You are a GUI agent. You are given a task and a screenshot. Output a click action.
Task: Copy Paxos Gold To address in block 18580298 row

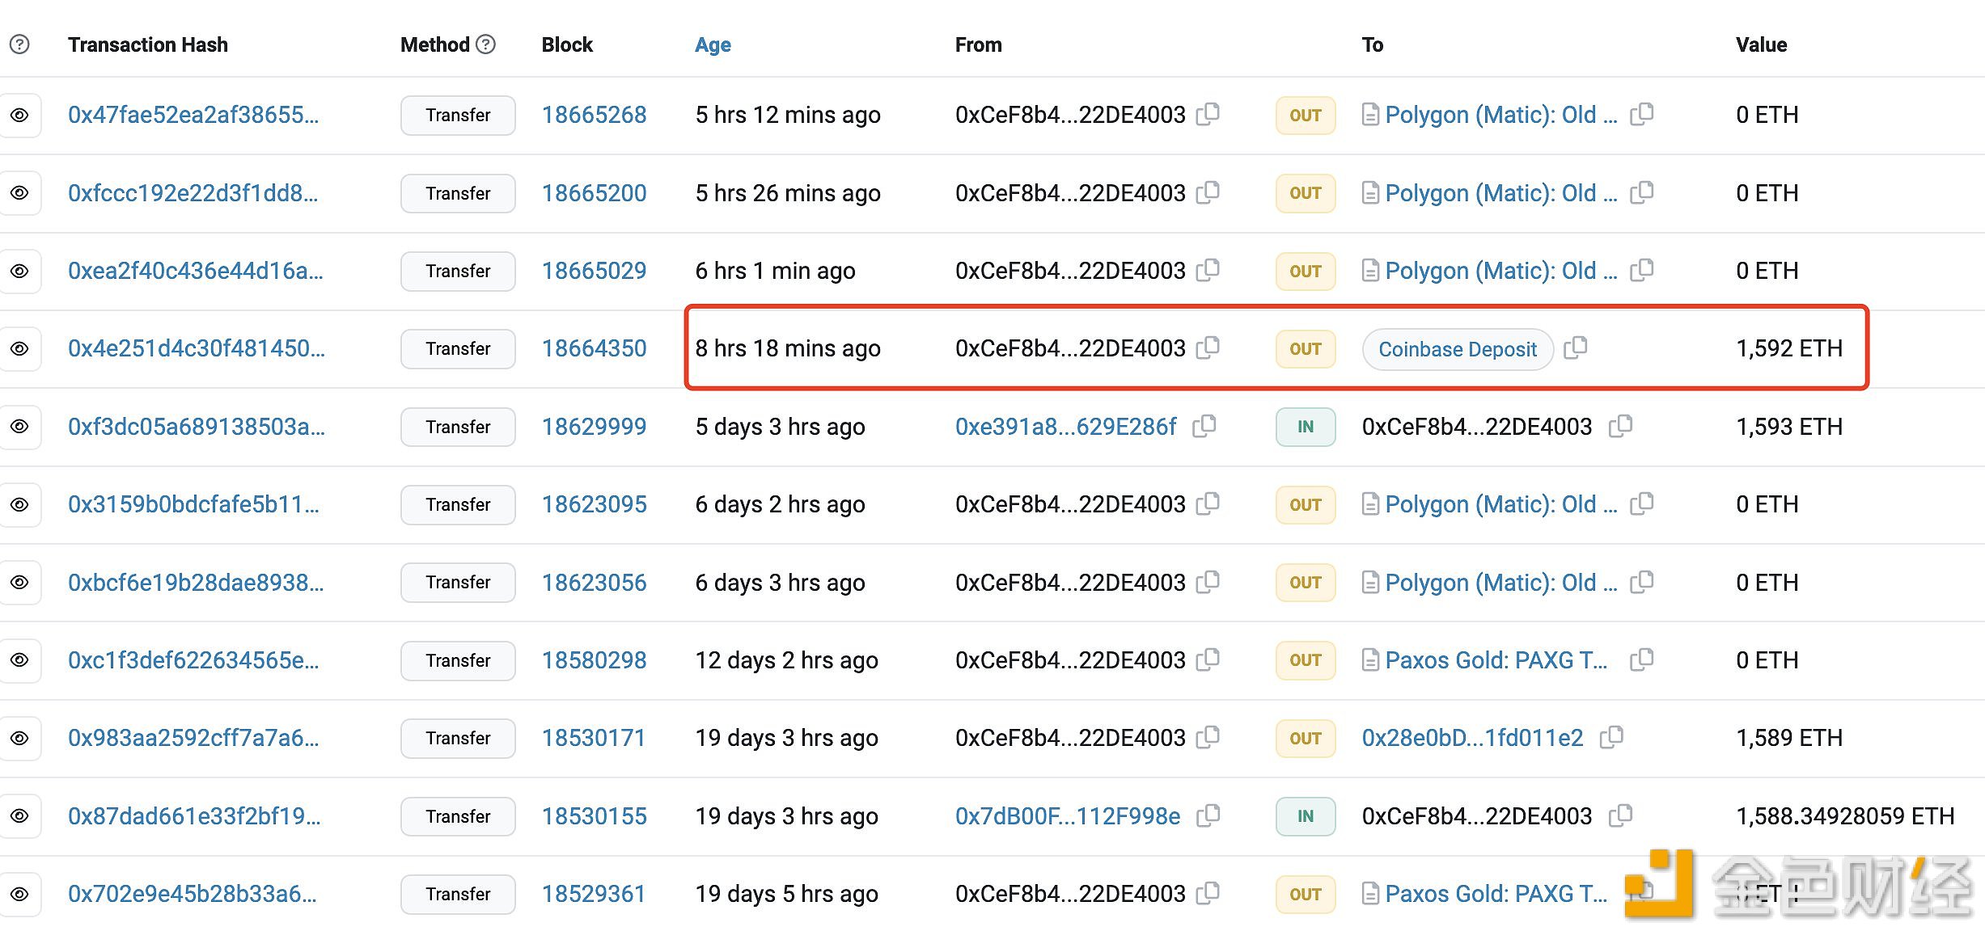pos(1641,659)
